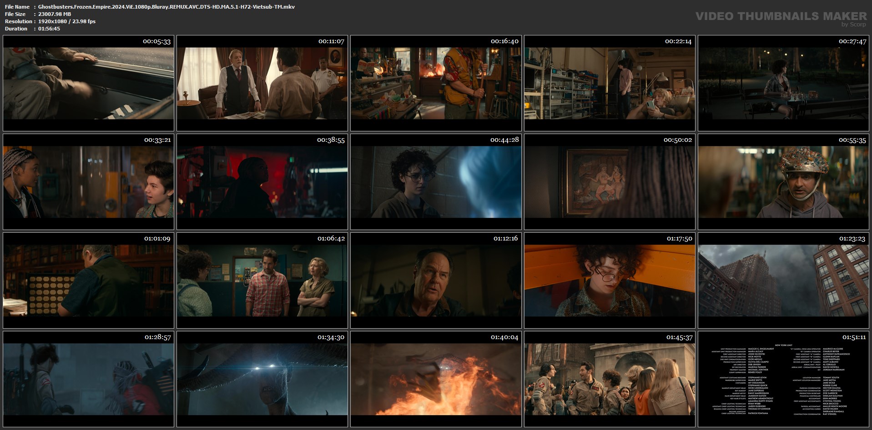The height and width of the screenshot is (430, 872).
Task: Click the resolution value 1920x1080 / 23.98 fps
Action: (x=67, y=21)
